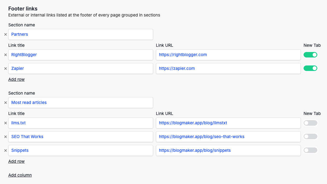The height and width of the screenshot is (184, 327).
Task: Toggle New Tab for Snippets link
Action: 310,150
